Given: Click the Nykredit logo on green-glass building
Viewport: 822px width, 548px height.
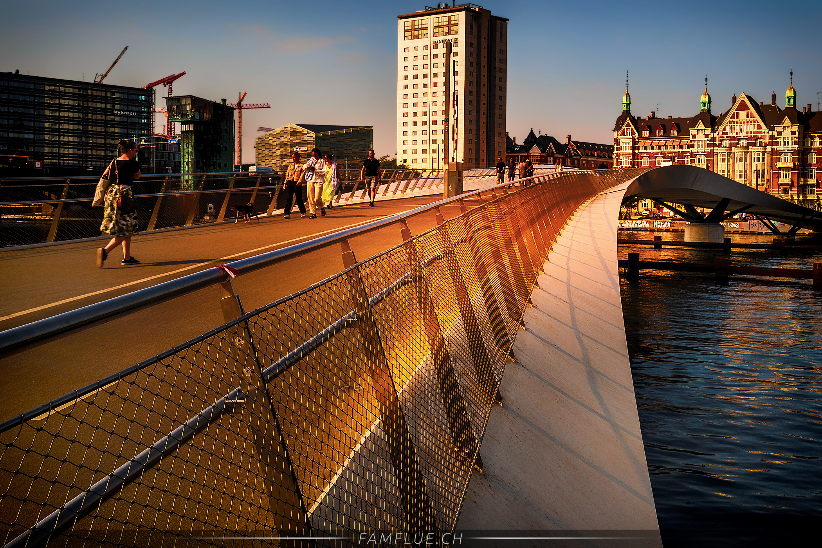Looking at the screenshot, I should point(301,149).
